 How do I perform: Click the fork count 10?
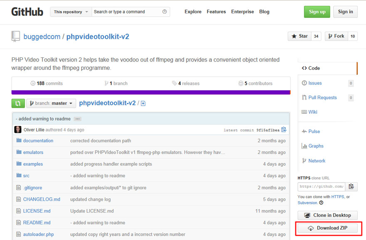tap(352, 36)
